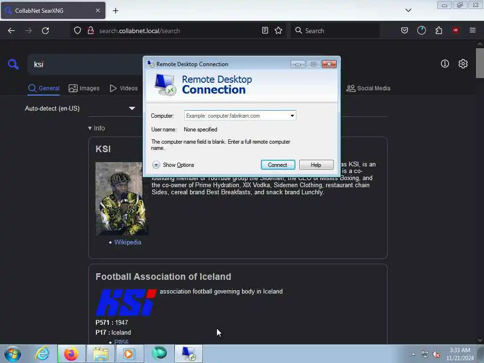Switch to Images search tab
The width and height of the screenshot is (484, 363).
click(x=84, y=88)
